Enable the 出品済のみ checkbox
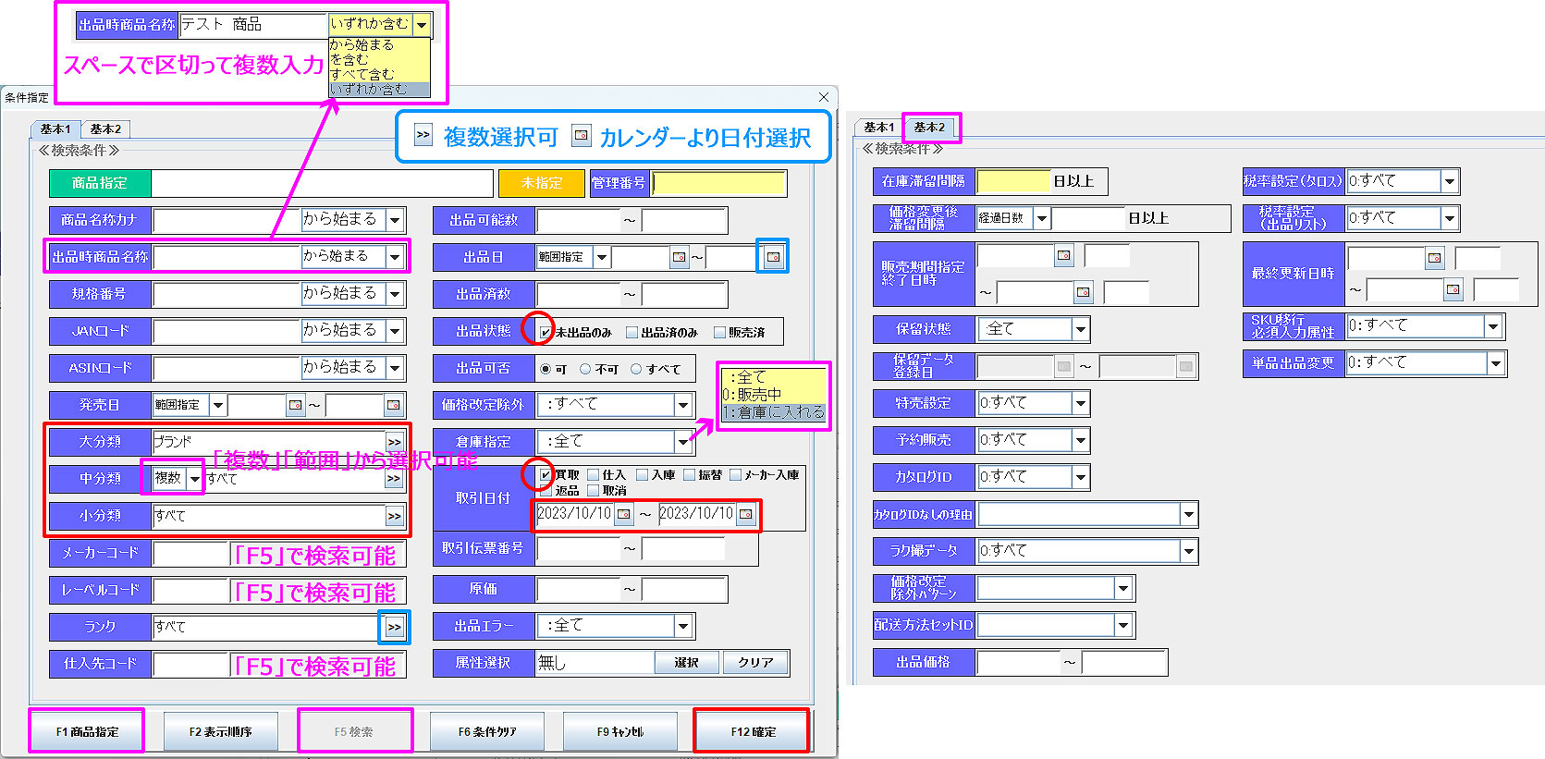The image size is (1545, 759). (x=632, y=332)
